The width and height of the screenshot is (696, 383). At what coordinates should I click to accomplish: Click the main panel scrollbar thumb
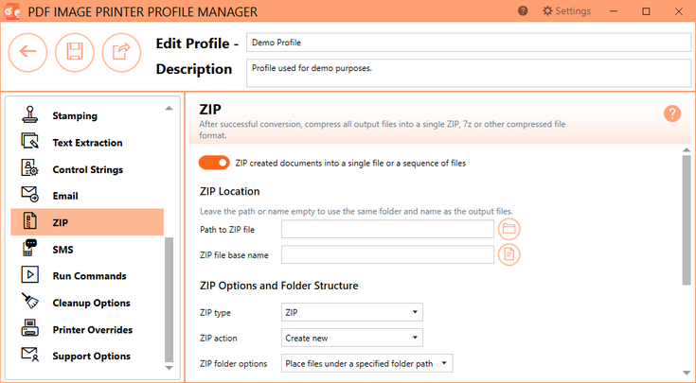click(687, 219)
